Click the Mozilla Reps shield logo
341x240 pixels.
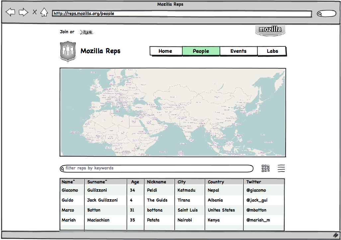(x=68, y=51)
